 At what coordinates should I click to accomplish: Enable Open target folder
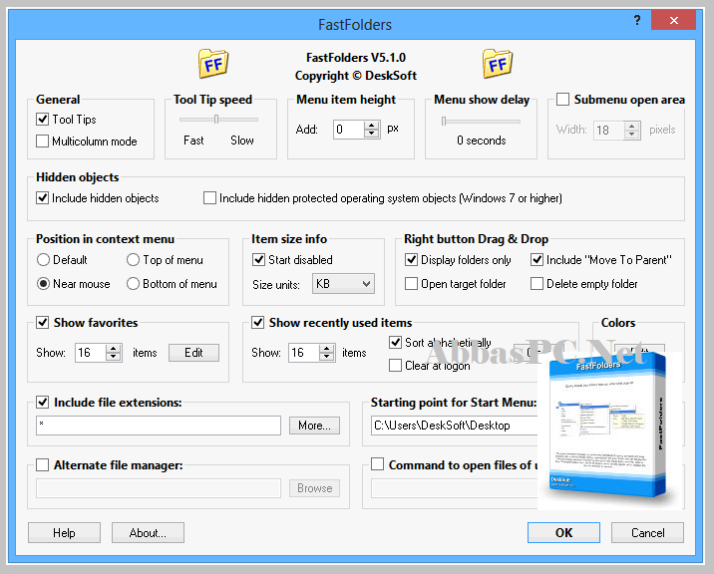coord(411,284)
